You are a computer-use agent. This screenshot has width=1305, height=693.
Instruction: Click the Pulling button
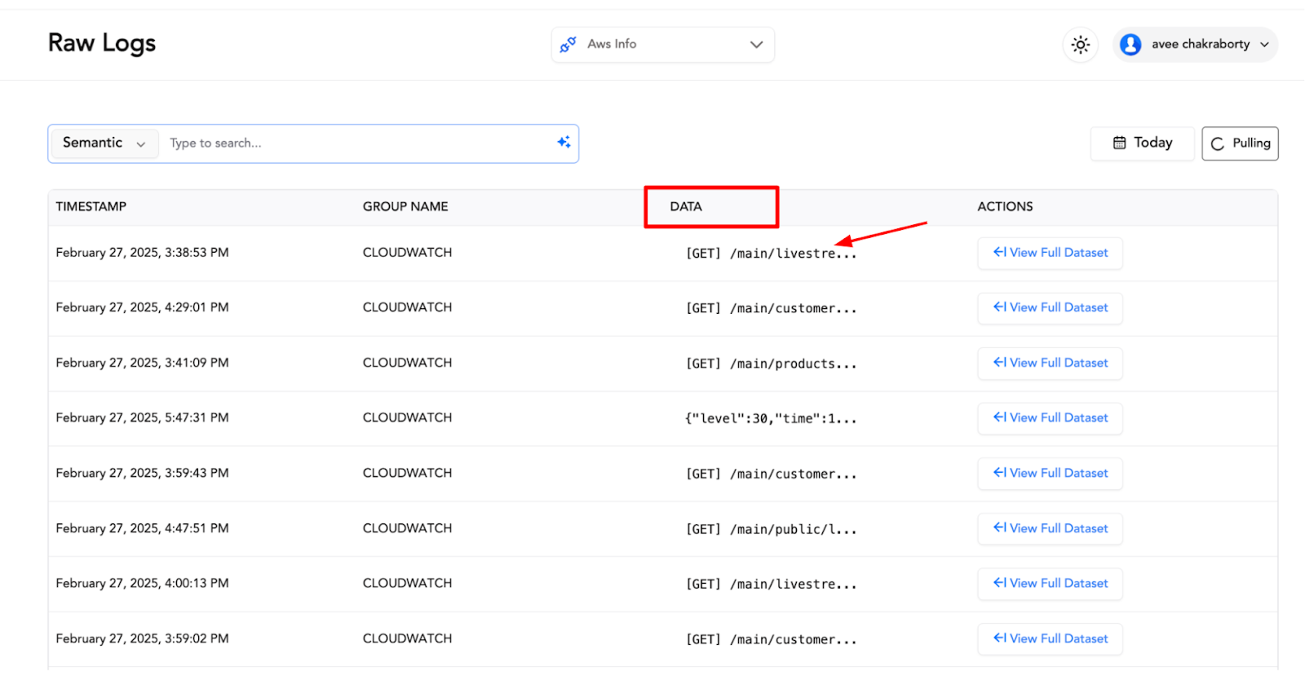click(x=1240, y=143)
